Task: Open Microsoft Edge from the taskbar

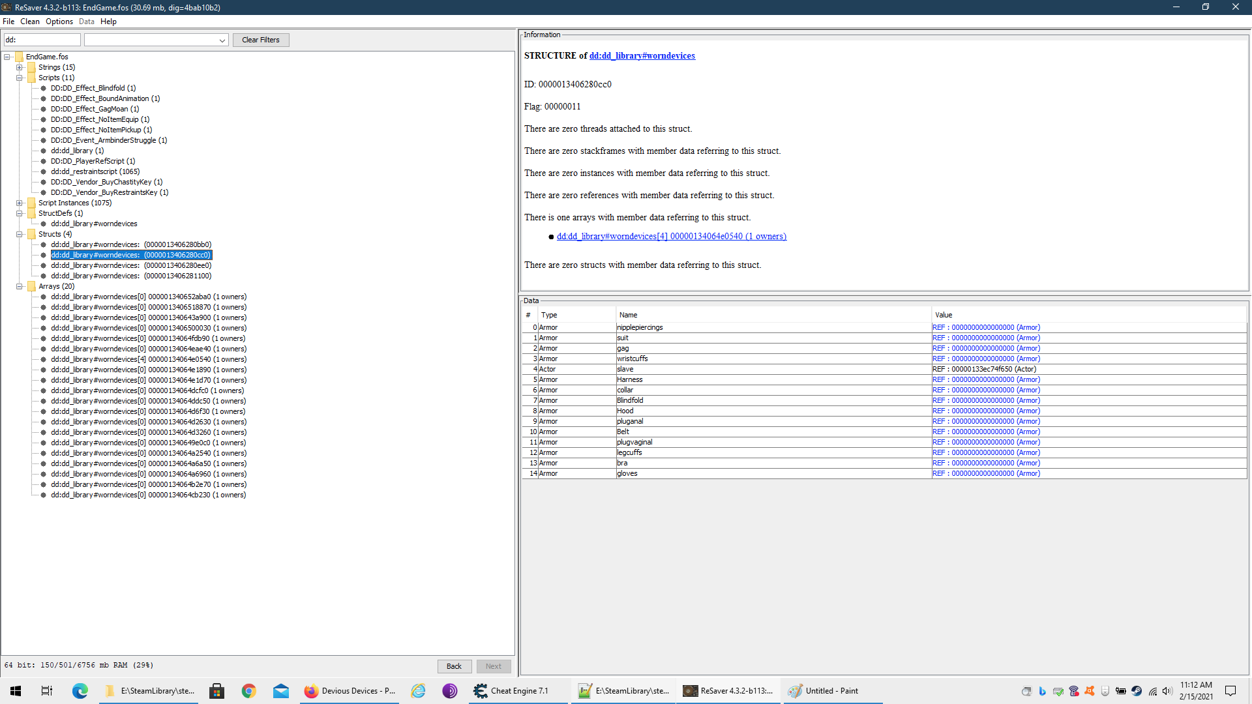Action: pyautogui.click(x=80, y=691)
